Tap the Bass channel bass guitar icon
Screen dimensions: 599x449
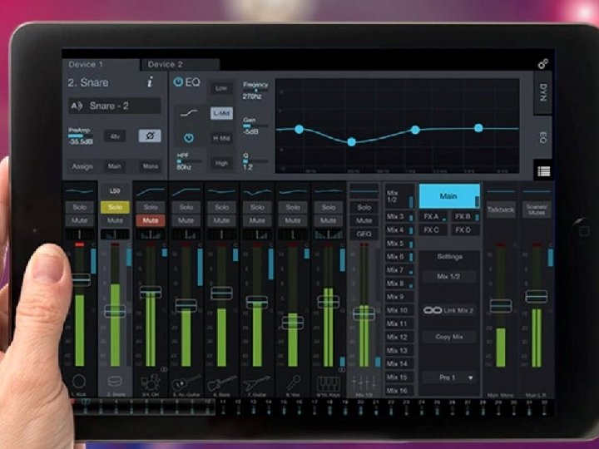coord(222,382)
